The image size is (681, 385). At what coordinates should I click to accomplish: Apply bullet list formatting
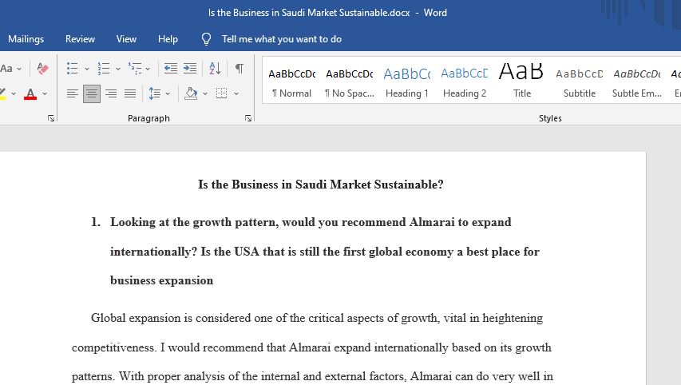(x=72, y=69)
